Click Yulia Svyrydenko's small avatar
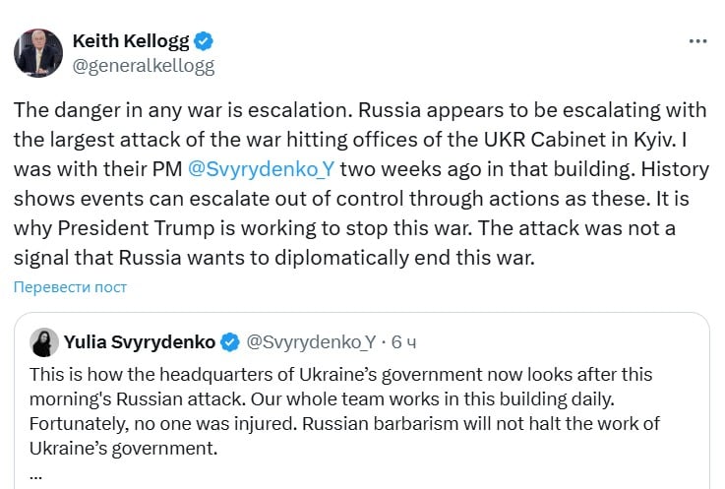This screenshot has height=489, width=725. [44, 342]
